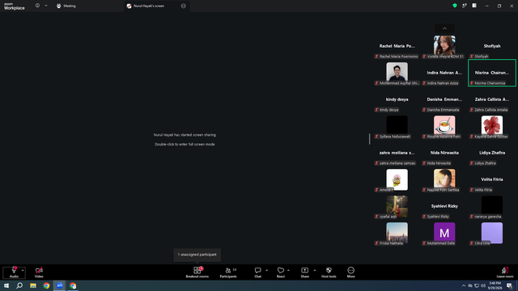This screenshot has height=291, width=518.
Task: Open second Chrome icon in taskbar
Action: (73, 285)
